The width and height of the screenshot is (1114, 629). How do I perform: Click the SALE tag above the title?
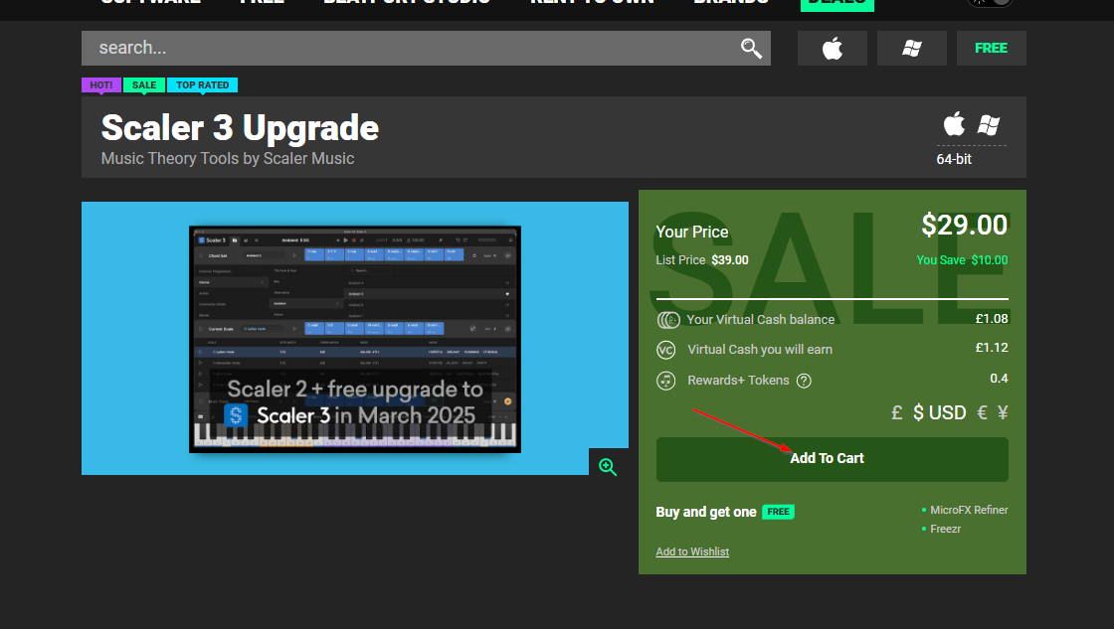[144, 85]
